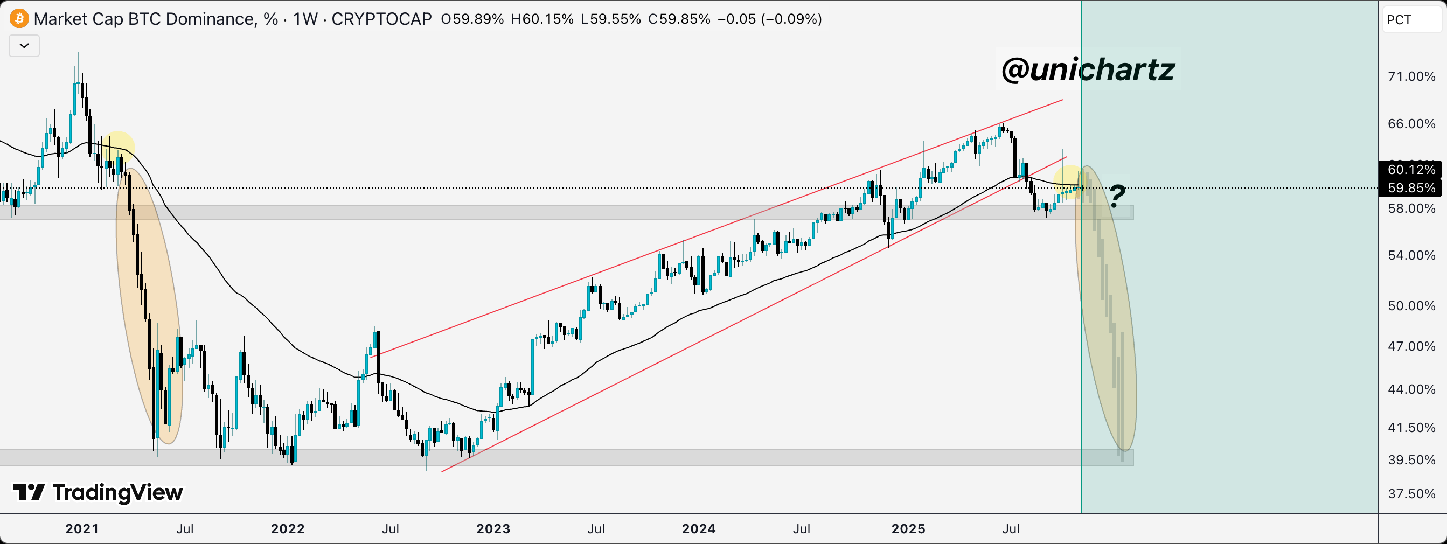Click the CRYPTOCAP exchange label
This screenshot has width=1447, height=544.
click(x=381, y=19)
